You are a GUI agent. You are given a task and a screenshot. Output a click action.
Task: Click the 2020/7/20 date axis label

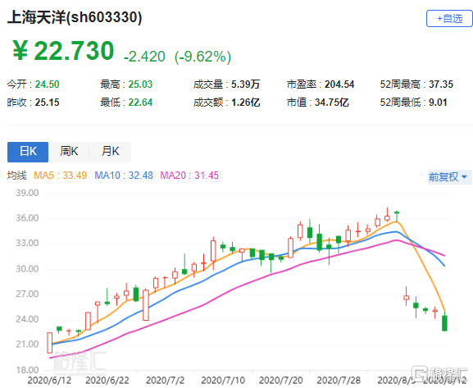click(x=280, y=381)
